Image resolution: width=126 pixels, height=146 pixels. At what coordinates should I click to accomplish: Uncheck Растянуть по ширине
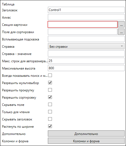50,126
